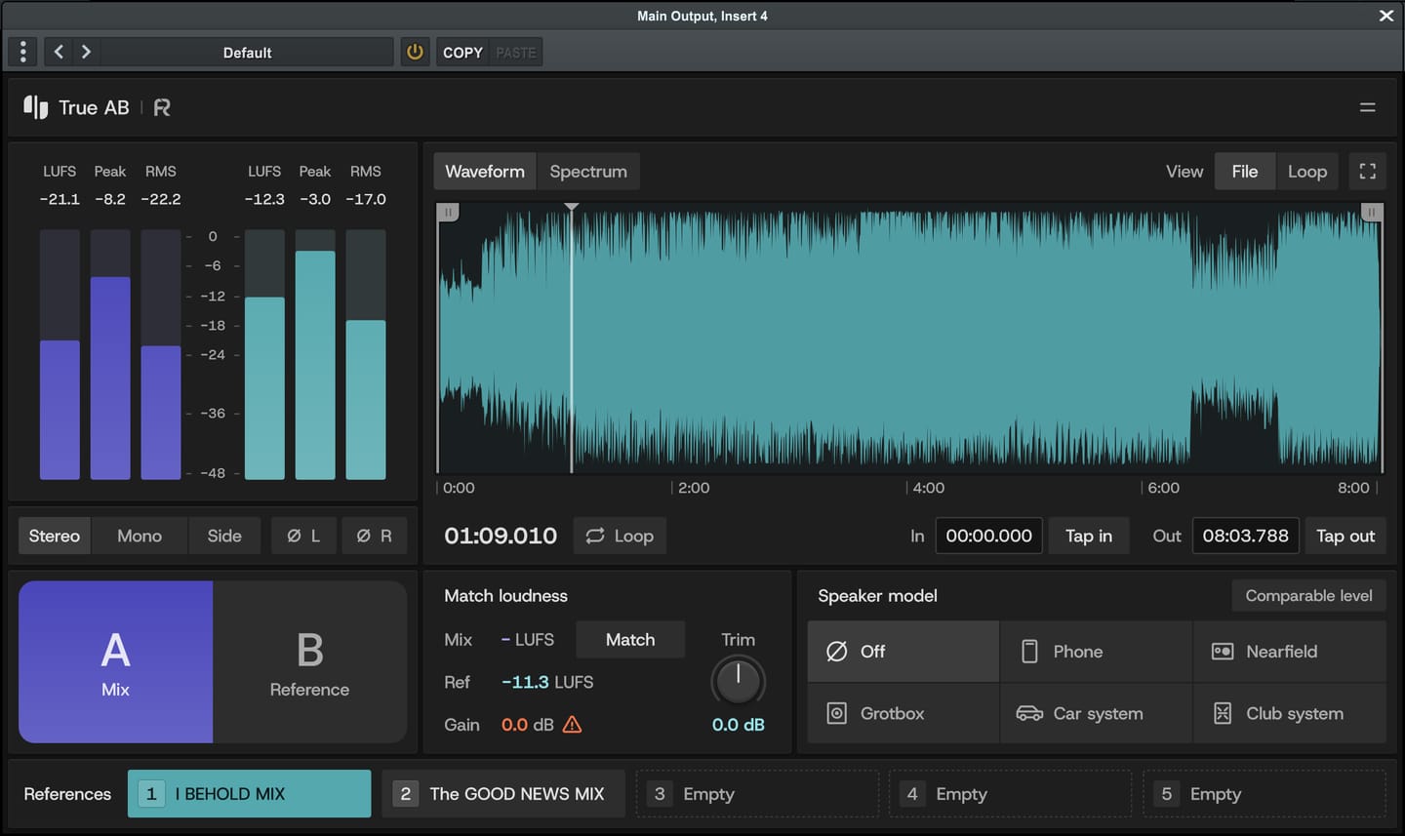The image size is (1405, 836).
Task: Click the Out time field 08:03.788
Action: click(1245, 536)
